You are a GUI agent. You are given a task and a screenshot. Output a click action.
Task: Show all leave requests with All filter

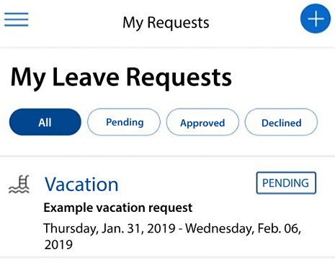coord(45,122)
